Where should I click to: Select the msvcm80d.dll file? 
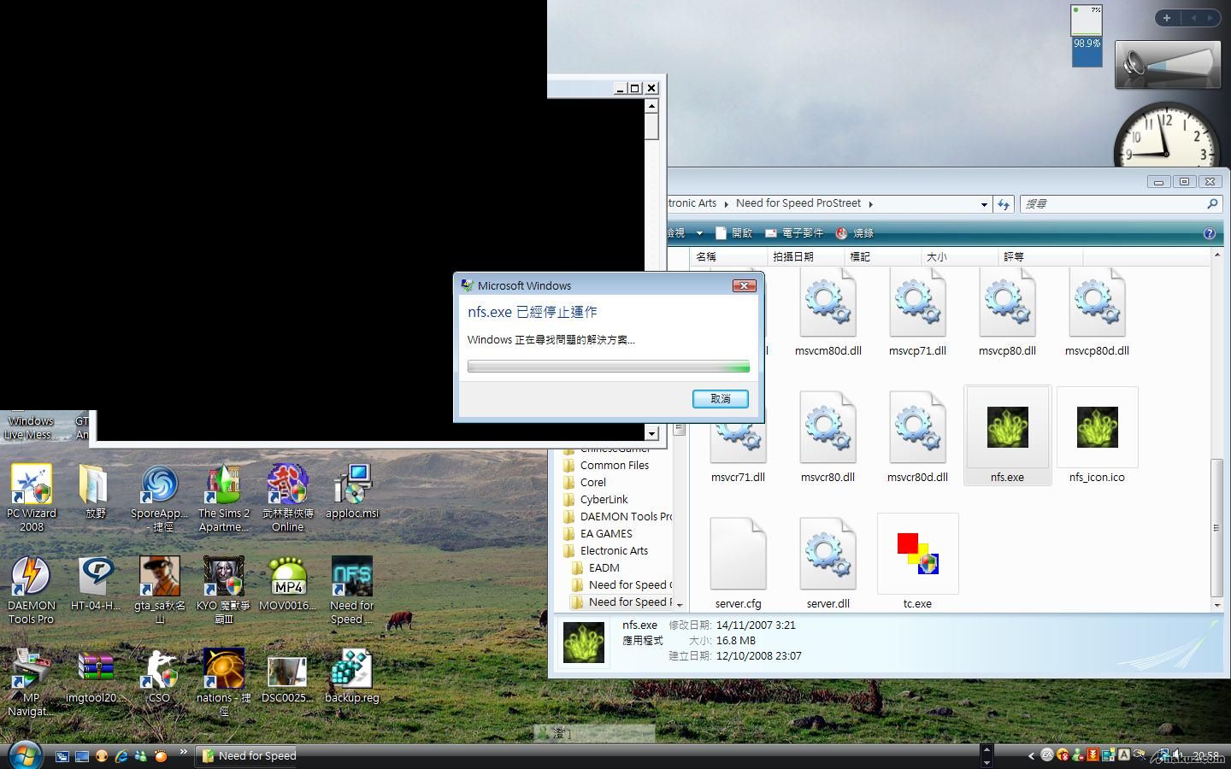tap(828, 311)
